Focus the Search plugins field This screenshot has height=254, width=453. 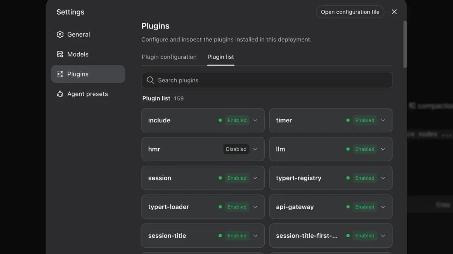pos(267,80)
